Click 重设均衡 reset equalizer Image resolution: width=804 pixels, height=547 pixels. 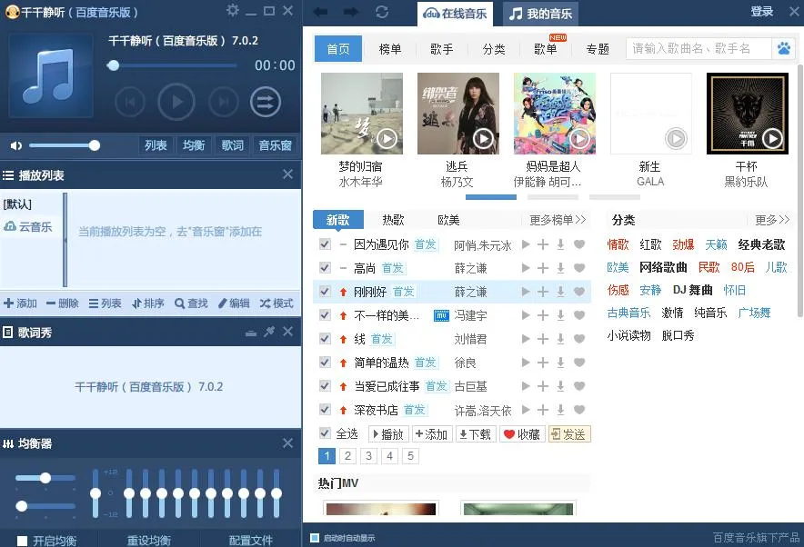click(148, 541)
